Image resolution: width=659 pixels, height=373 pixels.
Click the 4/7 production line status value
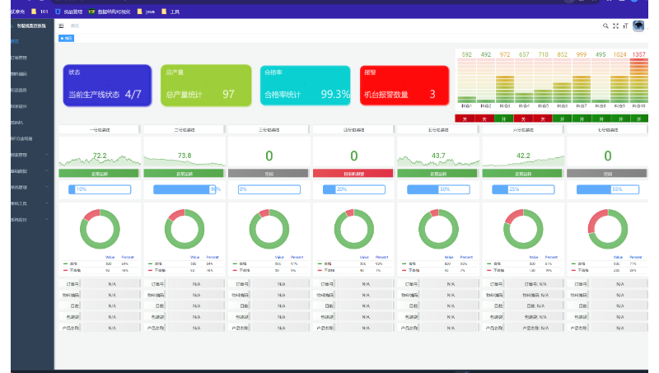click(133, 94)
